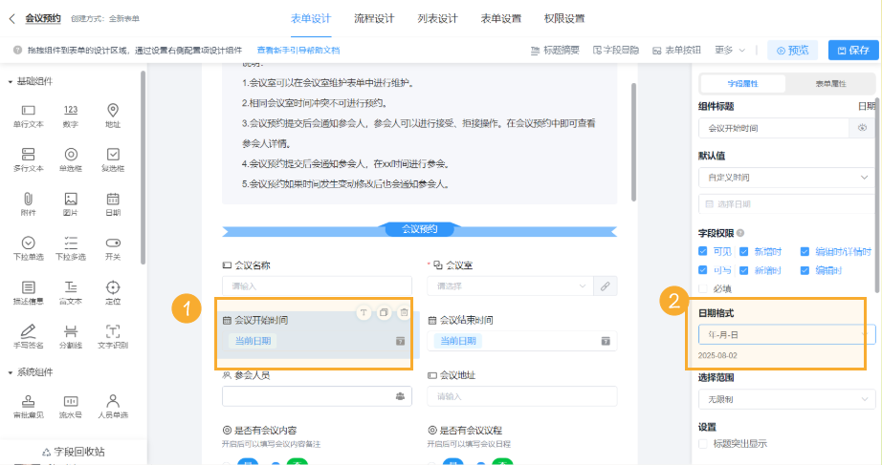Image resolution: width=882 pixels, height=465 pixels.
Task: Click the delete trash icon on 会议开始时间
Action: (x=404, y=313)
